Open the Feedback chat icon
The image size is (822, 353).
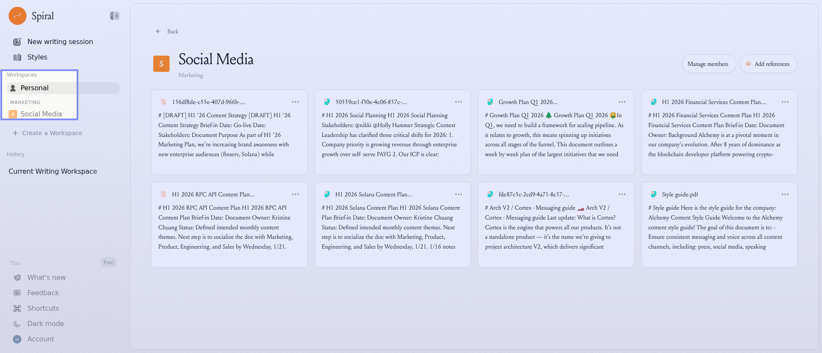[17, 293]
